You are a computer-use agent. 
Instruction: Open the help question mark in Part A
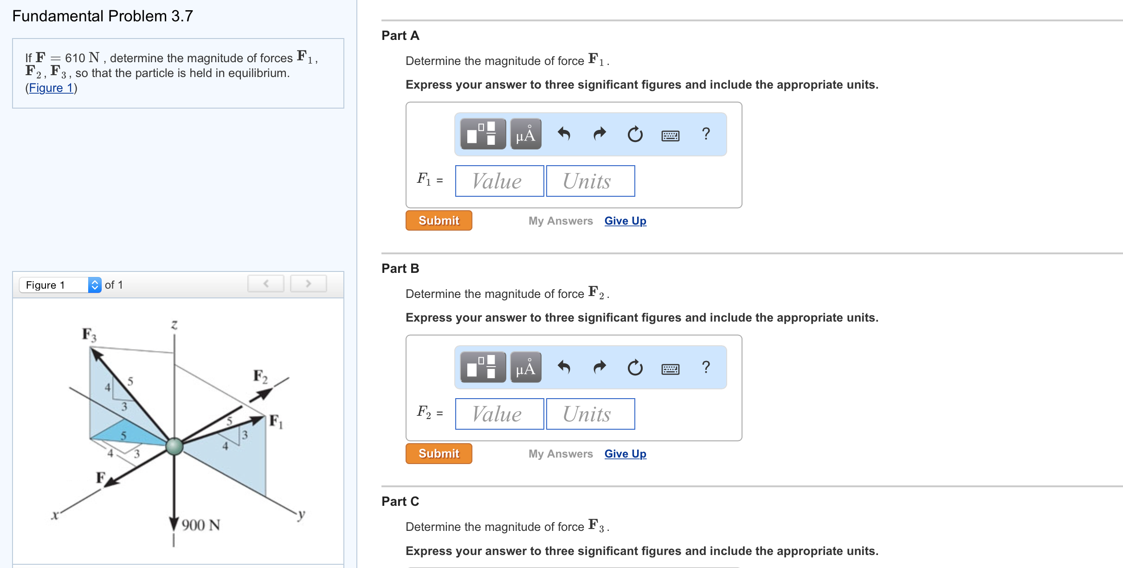pyautogui.click(x=706, y=134)
